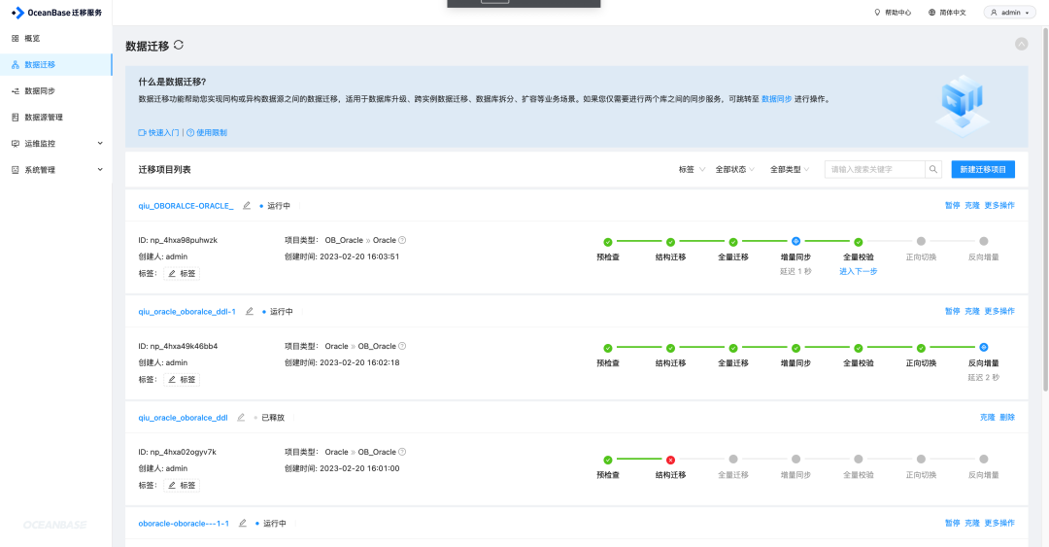Open 帮助中心 in the top bar
1049x547 pixels.
pos(894,12)
